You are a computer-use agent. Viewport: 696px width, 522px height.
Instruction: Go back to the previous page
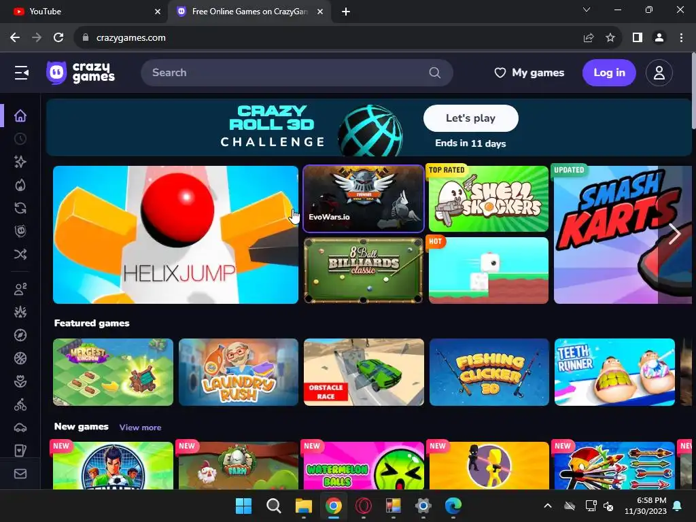click(x=15, y=38)
